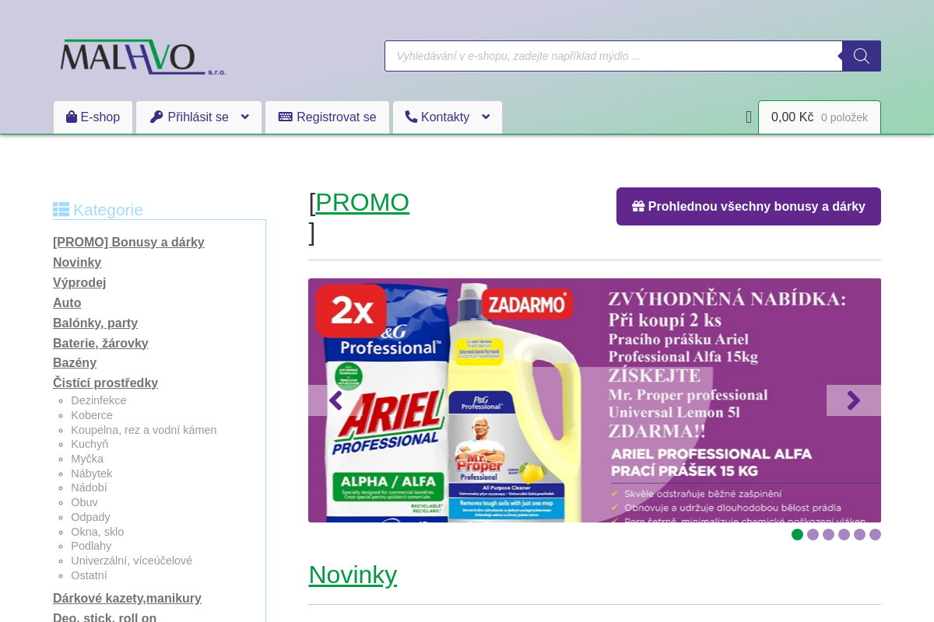Select Okna, sklo subcategory
The width and height of the screenshot is (934, 622).
[97, 532]
